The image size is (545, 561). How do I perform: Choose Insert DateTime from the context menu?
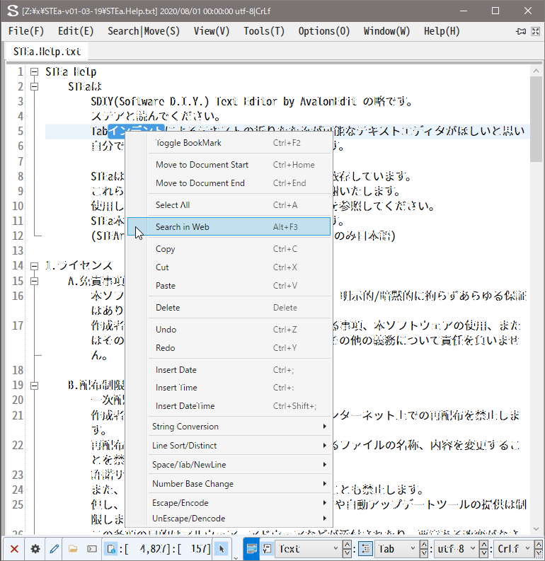(229, 406)
